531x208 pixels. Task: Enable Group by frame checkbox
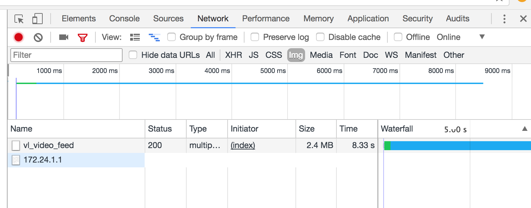pos(171,37)
